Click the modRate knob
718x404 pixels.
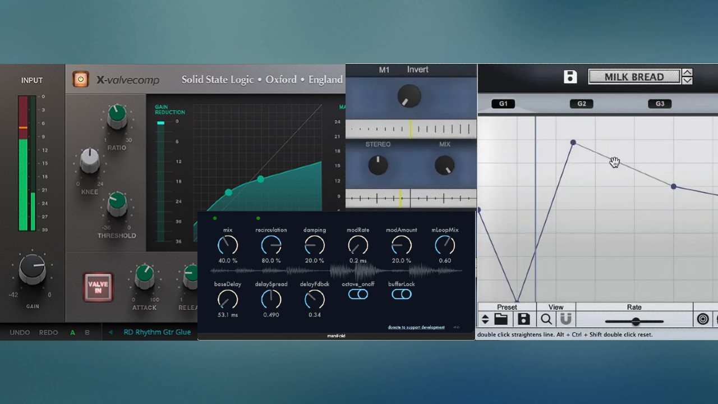click(x=358, y=245)
